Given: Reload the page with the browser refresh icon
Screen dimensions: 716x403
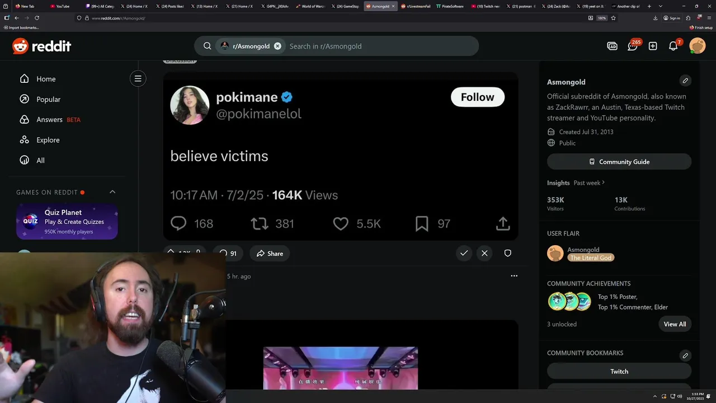Looking at the screenshot, I should [37, 18].
